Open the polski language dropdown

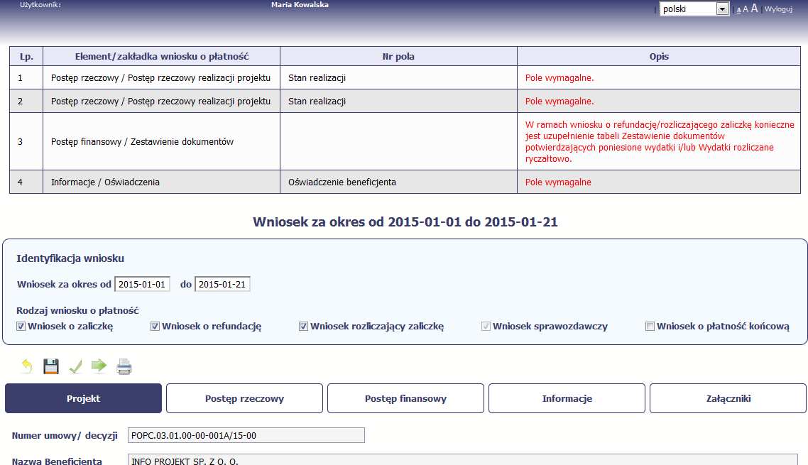point(694,9)
